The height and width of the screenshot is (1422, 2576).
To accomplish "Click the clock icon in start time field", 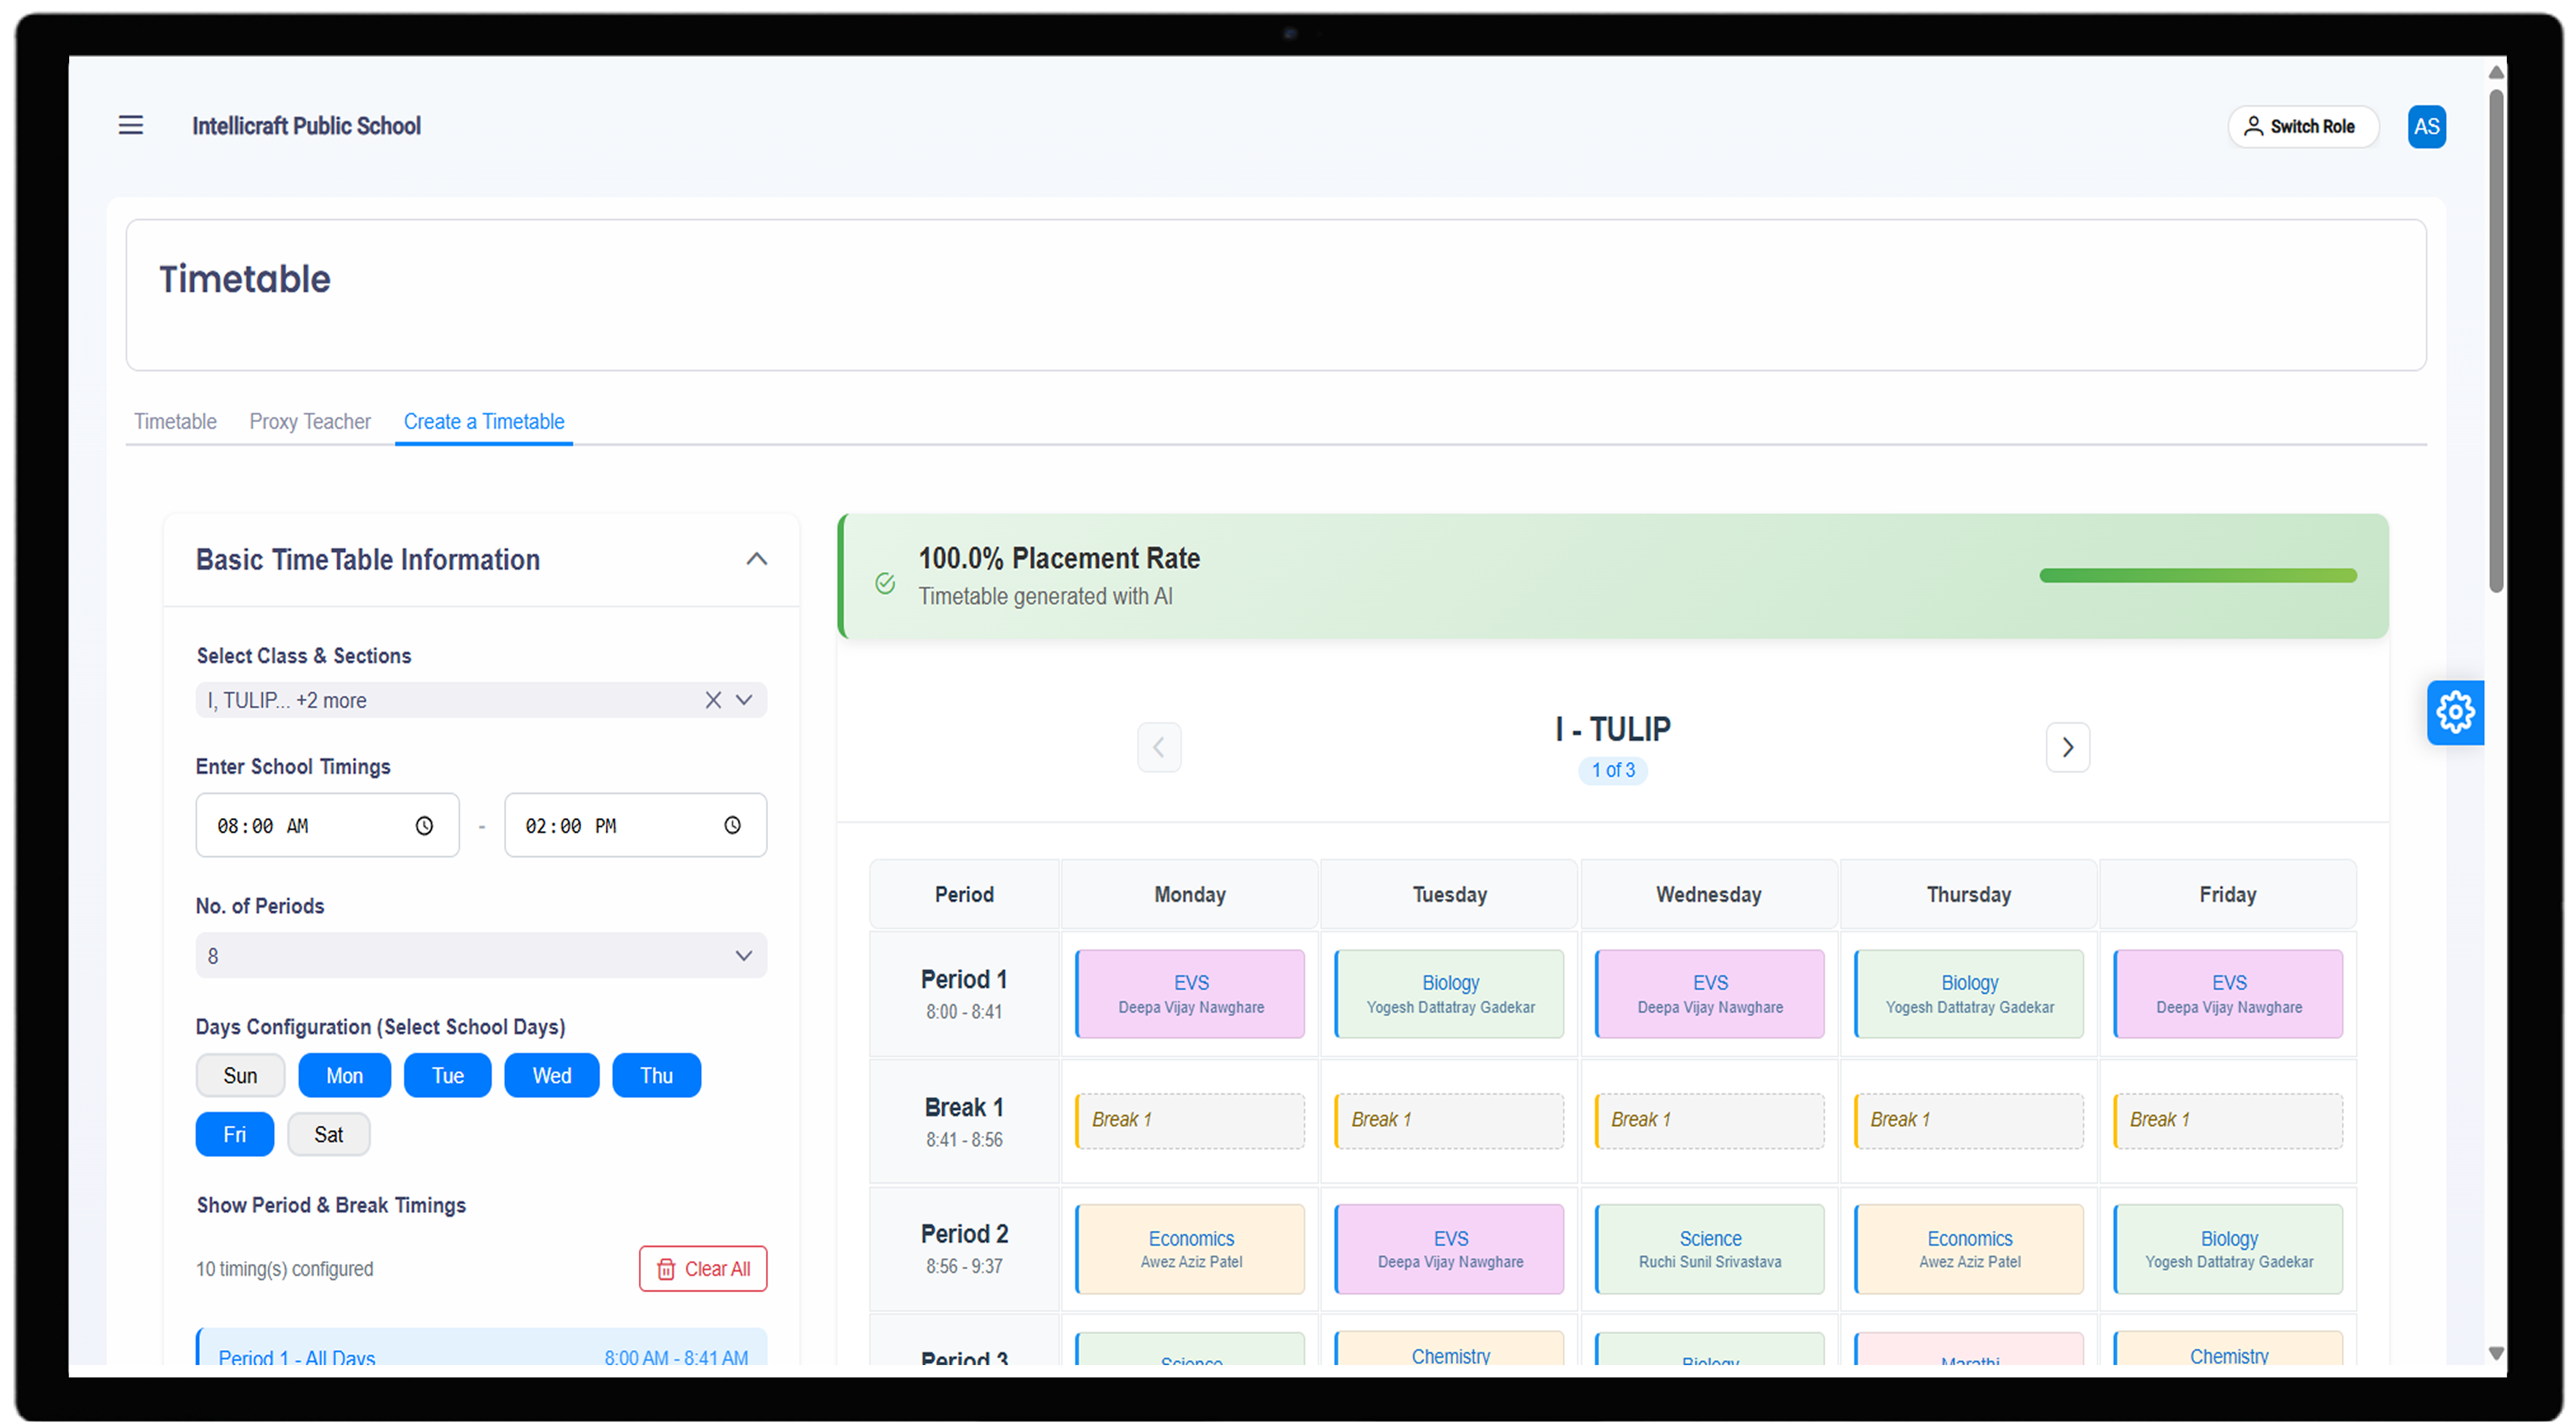I will pyautogui.click(x=424, y=825).
